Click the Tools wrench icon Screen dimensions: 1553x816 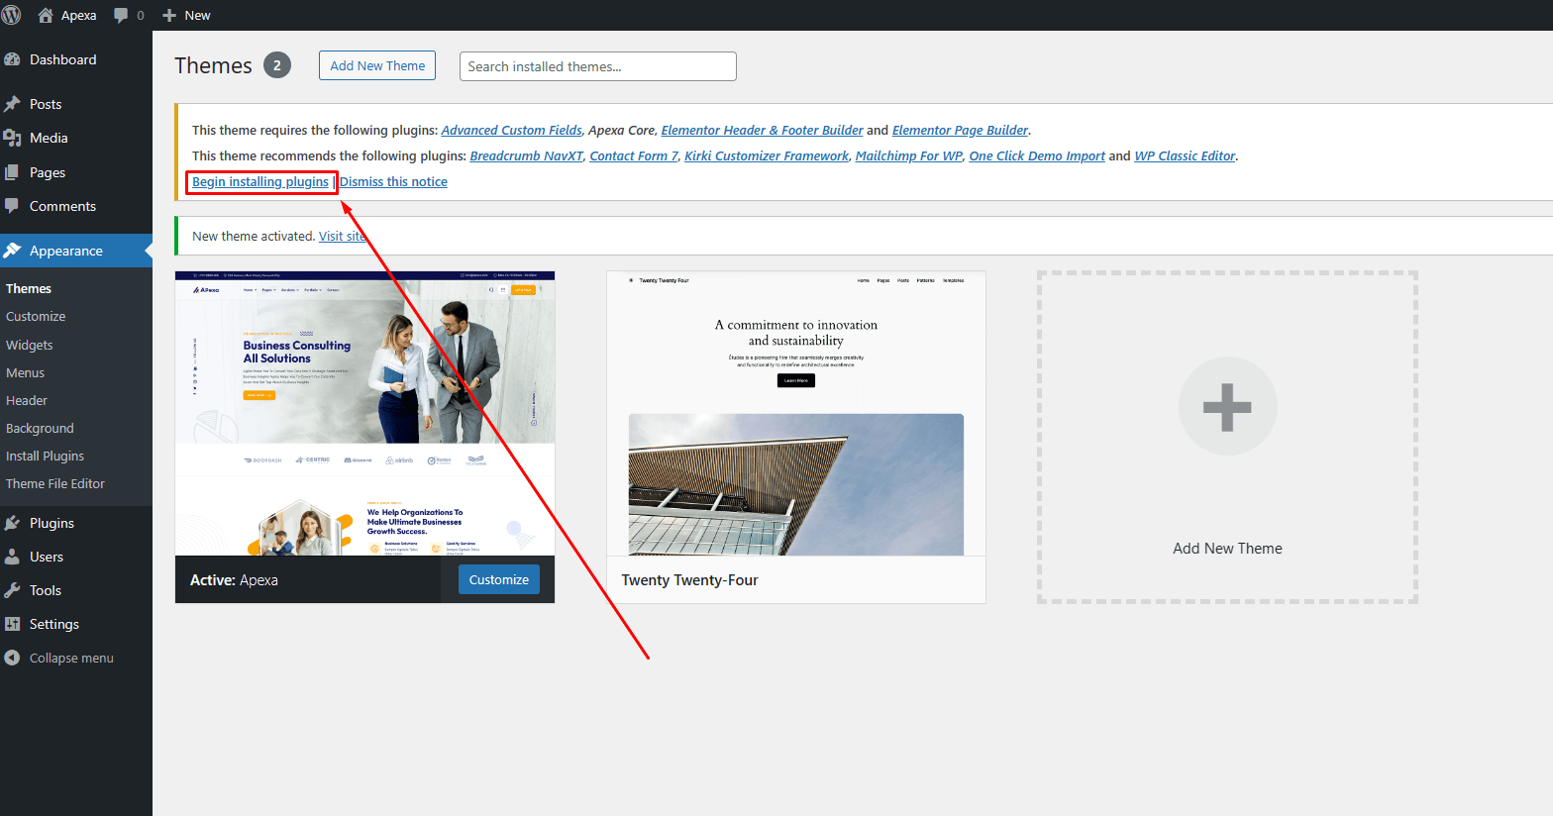coord(12,590)
